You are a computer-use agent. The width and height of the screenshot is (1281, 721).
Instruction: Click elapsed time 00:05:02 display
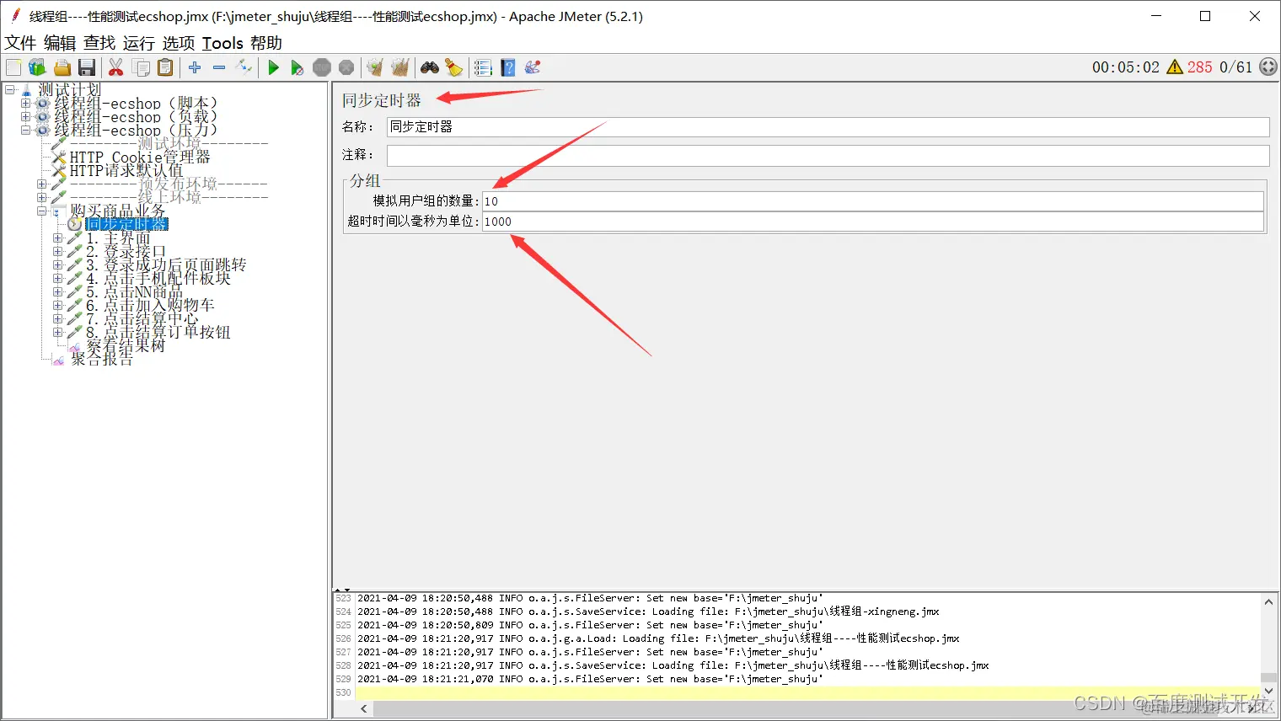click(1126, 67)
